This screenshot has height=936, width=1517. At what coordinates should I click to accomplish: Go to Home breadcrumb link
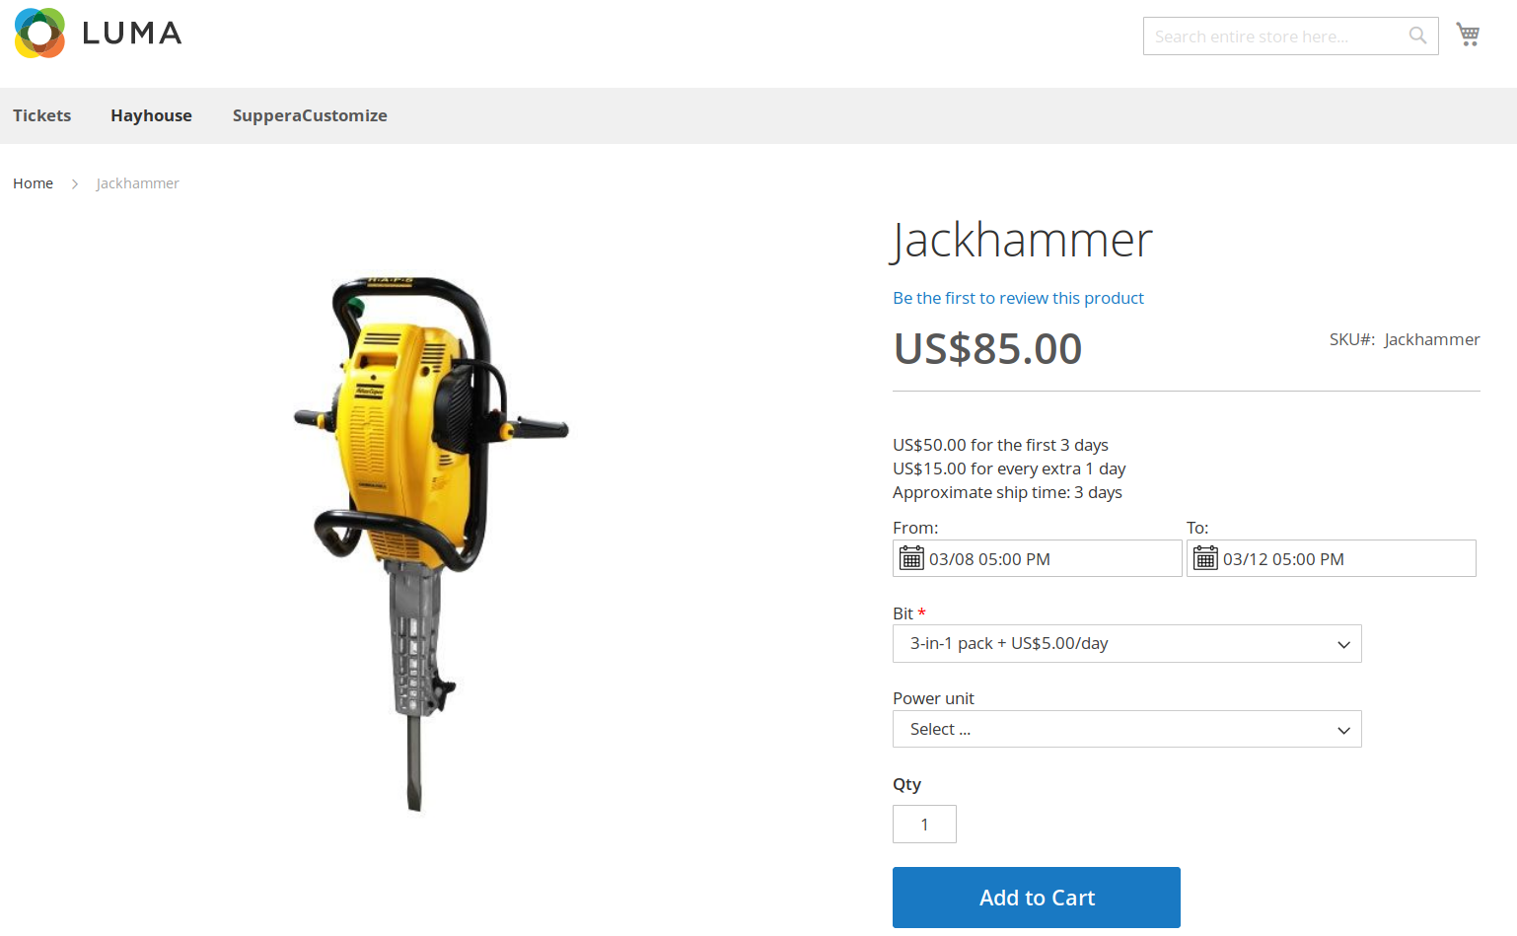(x=33, y=183)
